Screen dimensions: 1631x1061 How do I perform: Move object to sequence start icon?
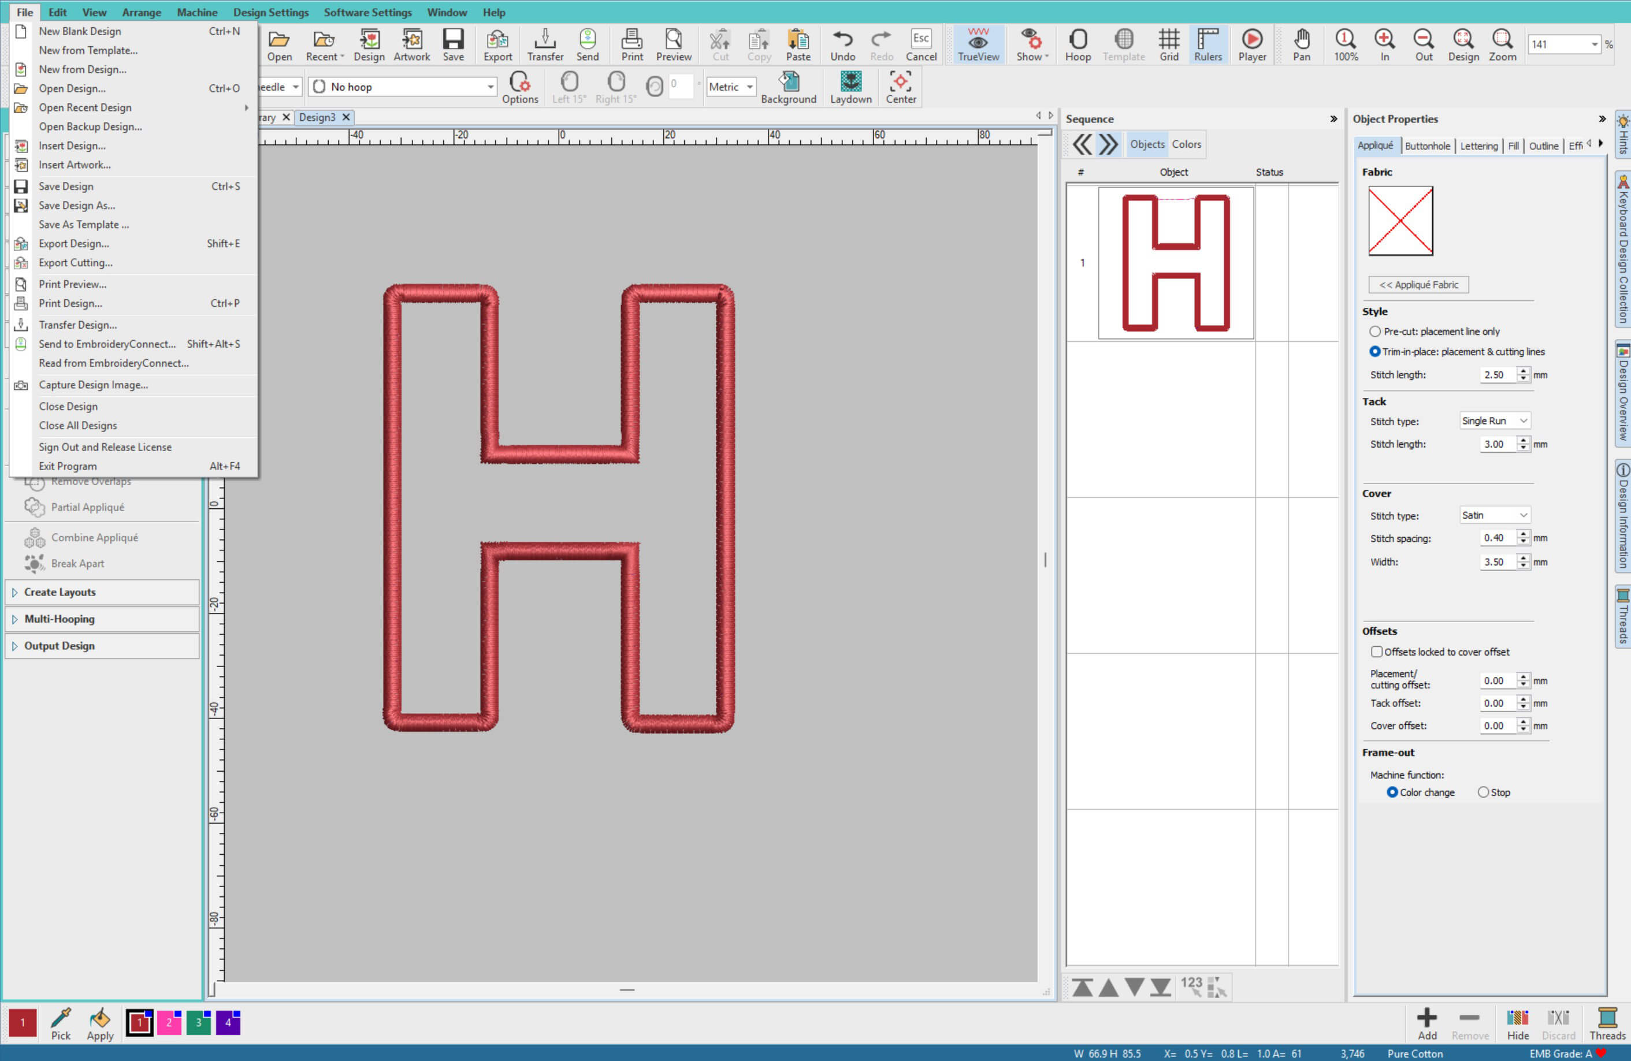(x=1082, y=987)
